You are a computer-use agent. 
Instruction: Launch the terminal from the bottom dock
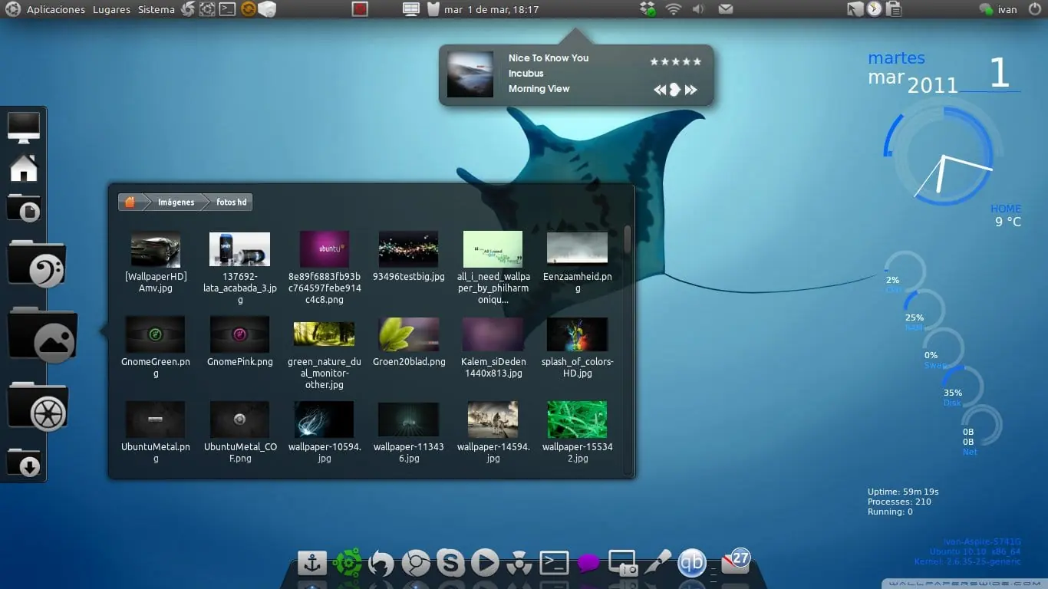click(554, 563)
